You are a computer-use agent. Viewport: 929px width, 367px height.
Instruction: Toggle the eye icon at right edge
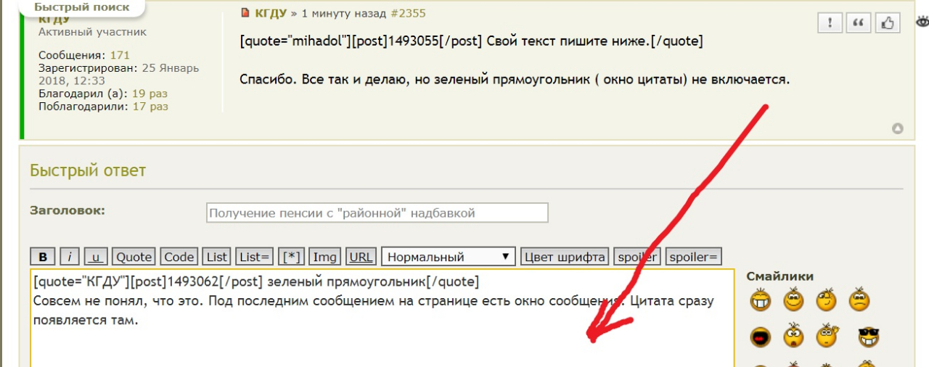pos(922,22)
